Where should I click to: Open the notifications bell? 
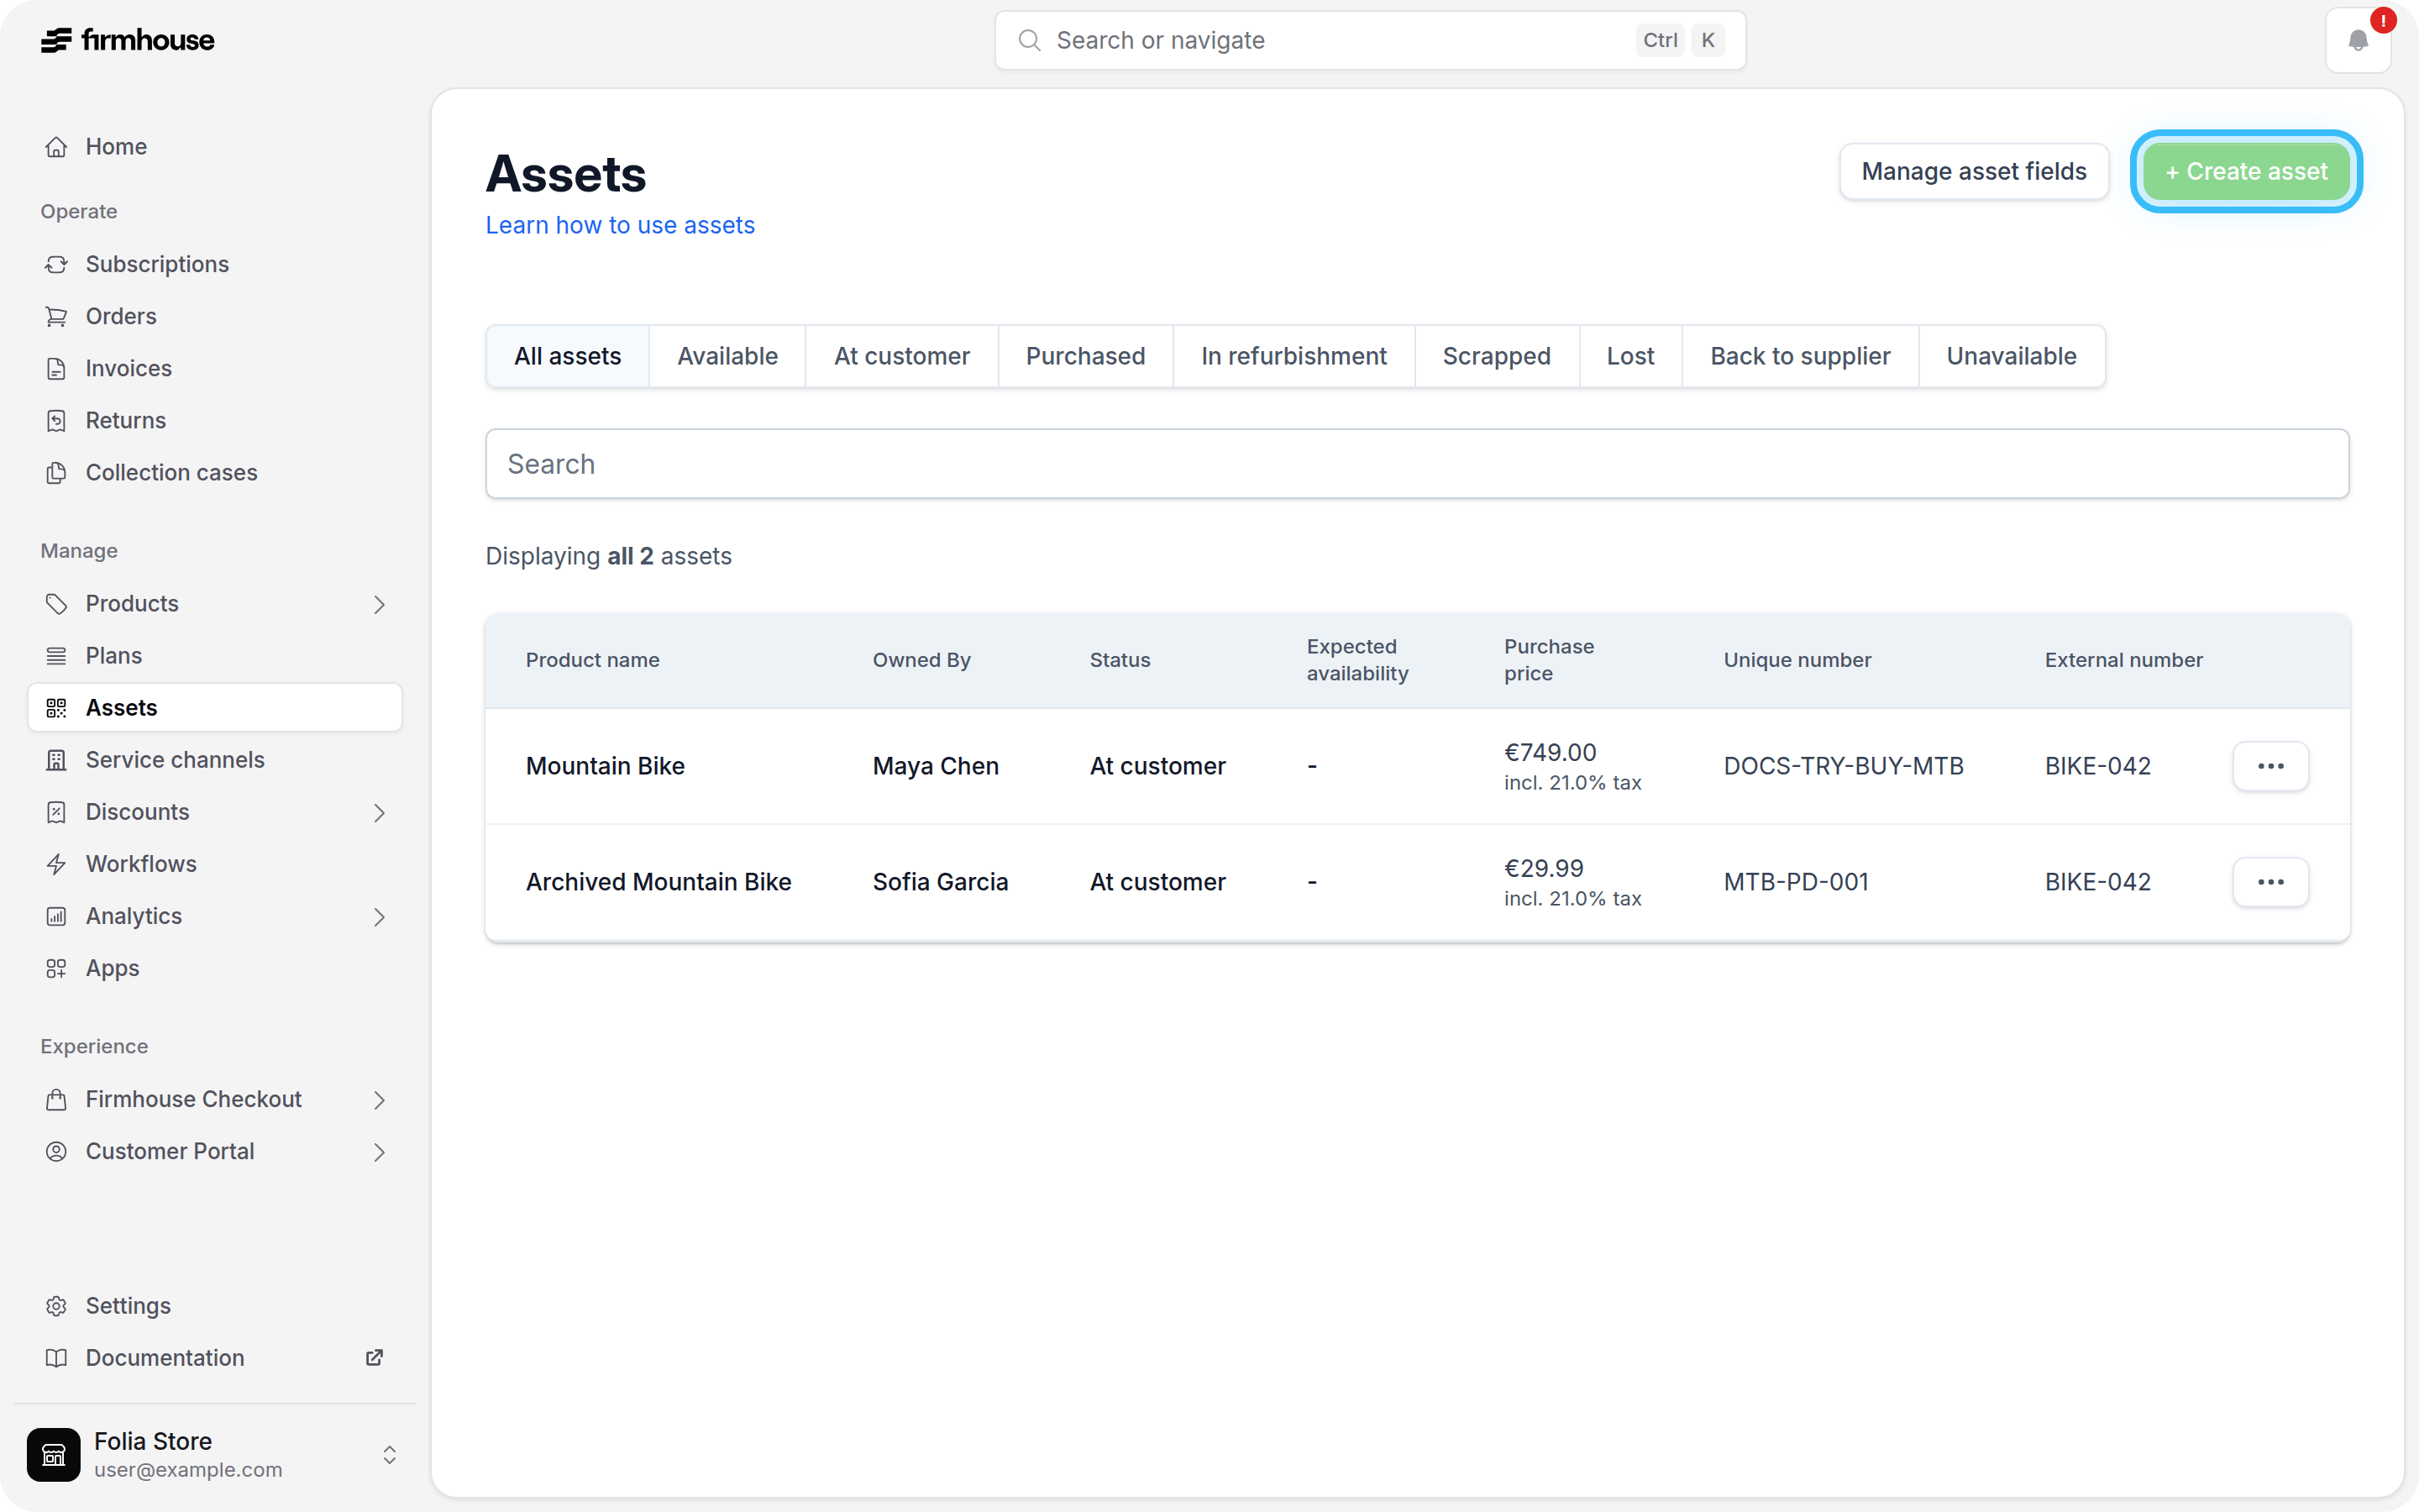[2358, 41]
